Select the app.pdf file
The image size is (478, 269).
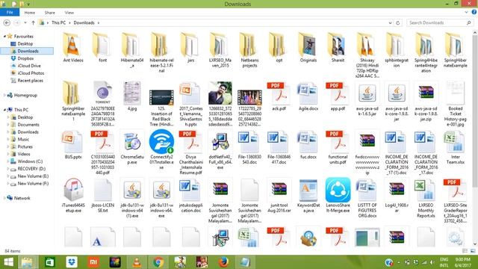[x=338, y=96]
